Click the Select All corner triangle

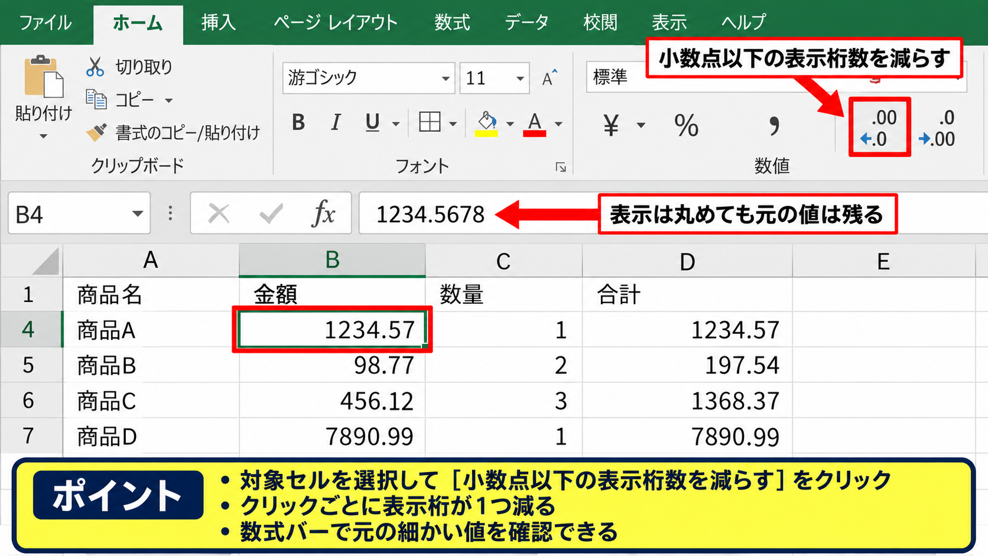tap(45, 261)
